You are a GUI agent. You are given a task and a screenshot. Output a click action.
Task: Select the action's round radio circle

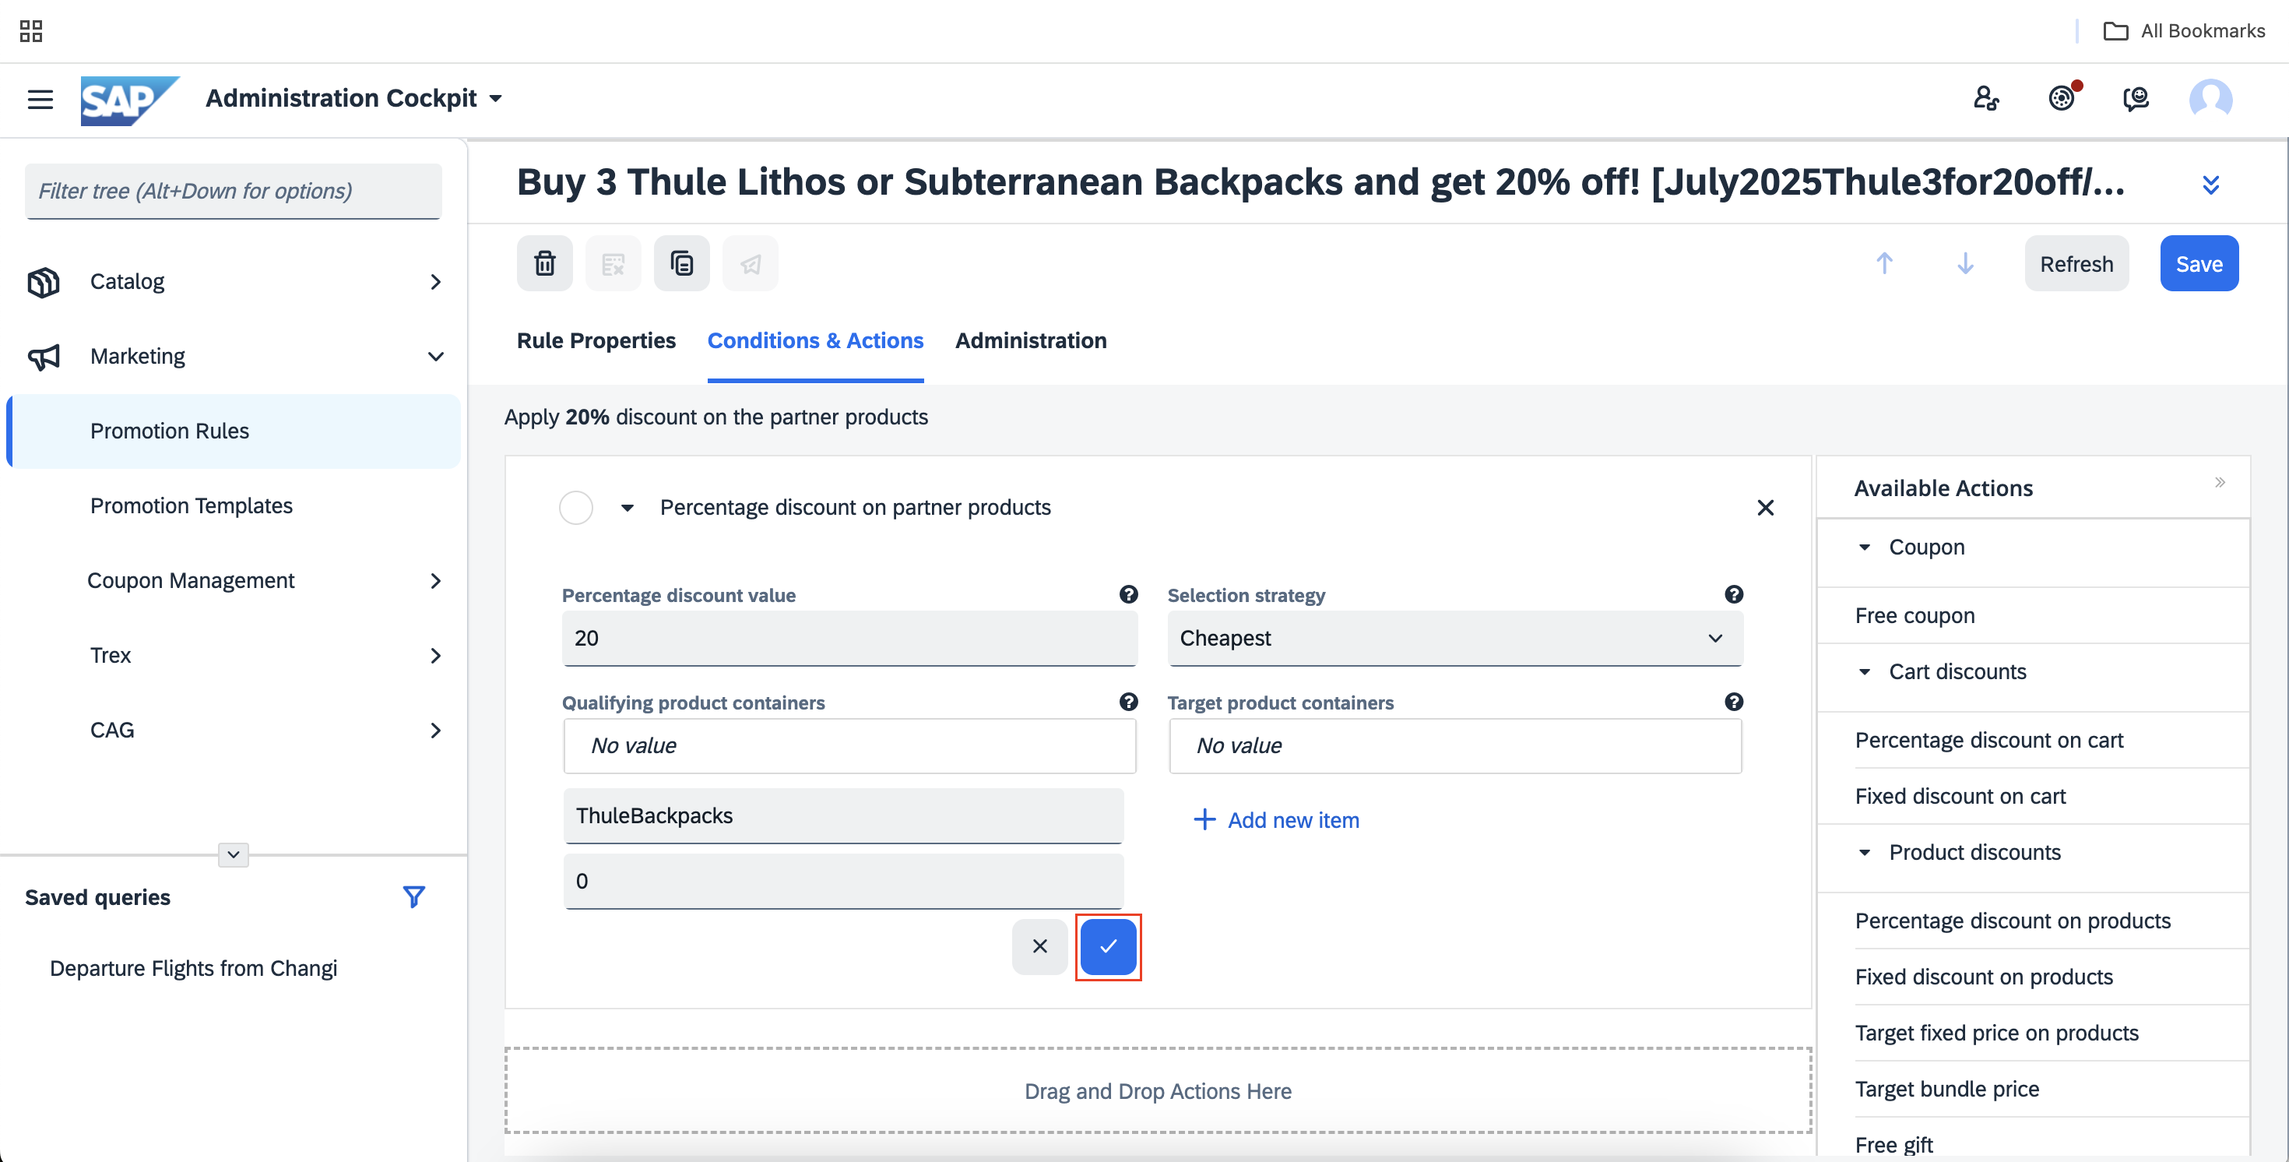(x=576, y=508)
